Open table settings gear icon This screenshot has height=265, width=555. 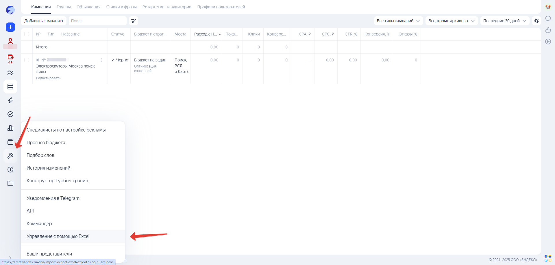click(536, 21)
